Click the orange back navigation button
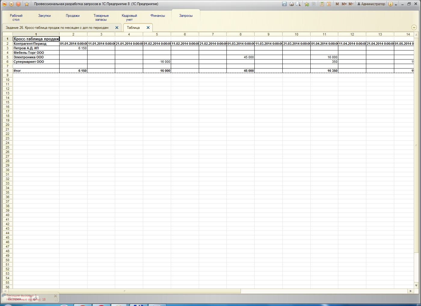The height and width of the screenshot is (306, 421). 18,4
